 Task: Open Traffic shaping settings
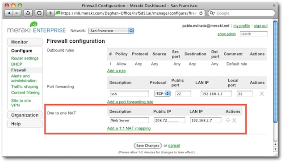click(x=25, y=87)
